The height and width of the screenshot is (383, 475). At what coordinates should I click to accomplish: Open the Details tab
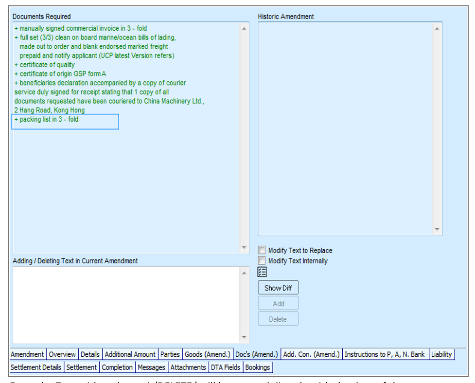90,354
